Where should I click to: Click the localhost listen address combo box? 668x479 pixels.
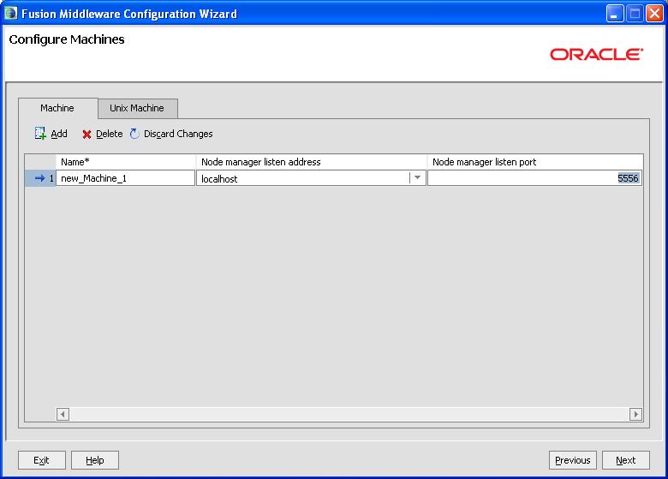pos(311,178)
